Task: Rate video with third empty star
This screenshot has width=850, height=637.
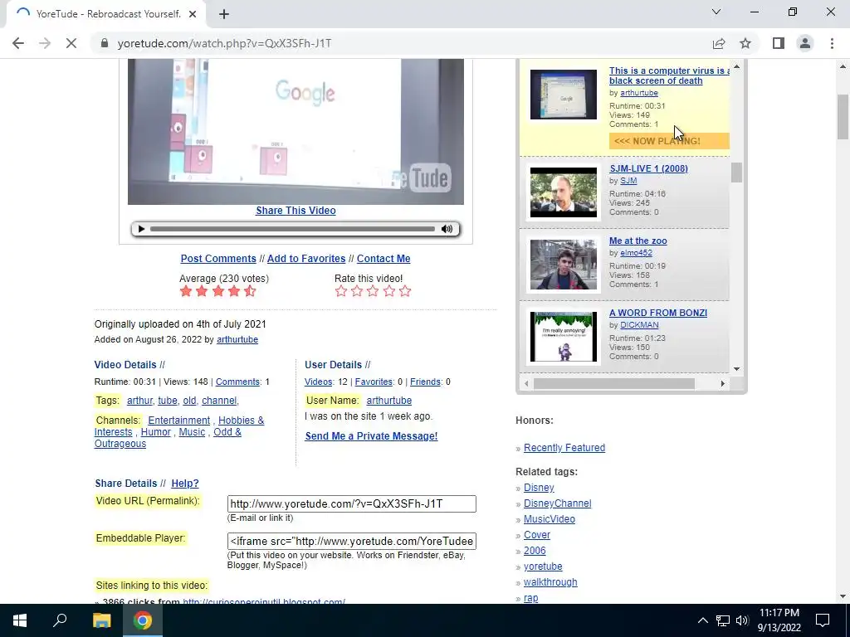Action: [373, 291]
